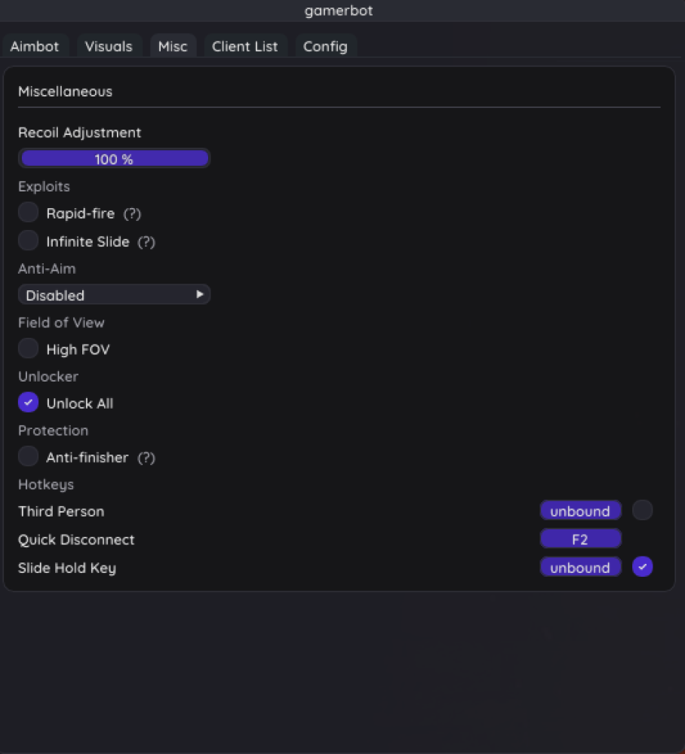
Task: Click the Anti-finisher help question mark
Action: 146,458
